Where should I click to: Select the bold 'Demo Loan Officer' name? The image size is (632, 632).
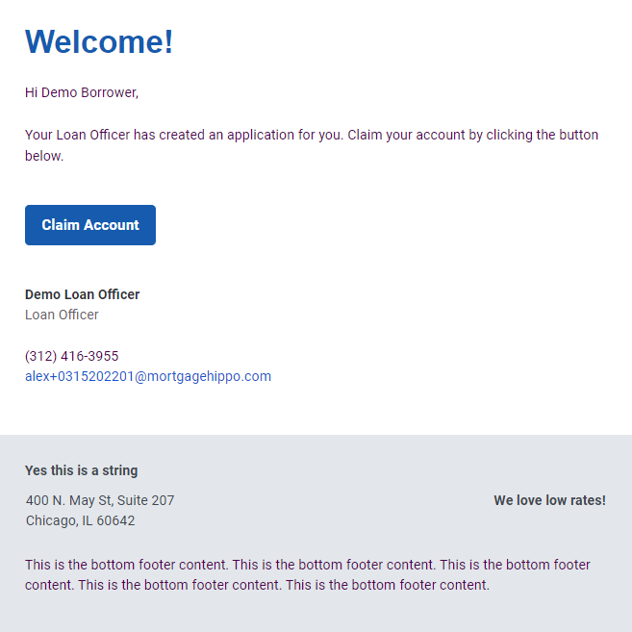point(82,294)
